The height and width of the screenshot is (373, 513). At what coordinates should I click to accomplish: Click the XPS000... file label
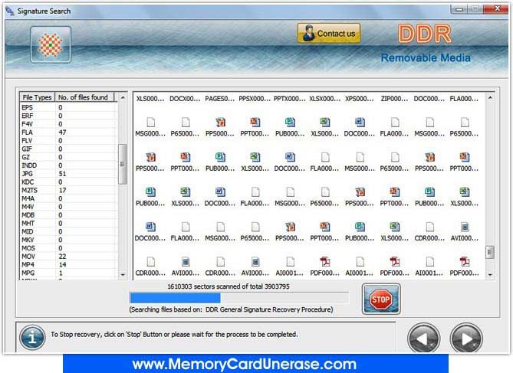pyautogui.click(x=359, y=99)
